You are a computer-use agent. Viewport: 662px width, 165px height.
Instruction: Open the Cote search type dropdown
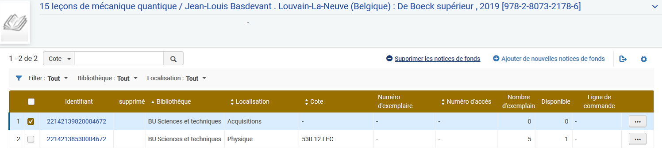pos(59,59)
